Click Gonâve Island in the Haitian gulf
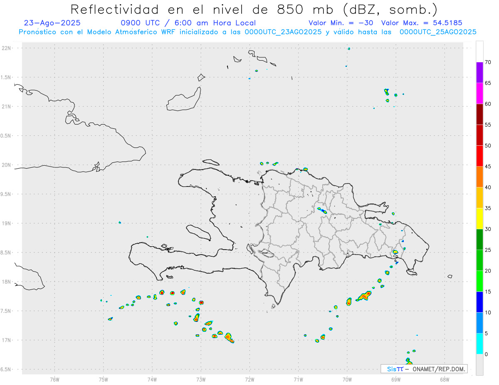499x385 pixels. click(x=198, y=232)
